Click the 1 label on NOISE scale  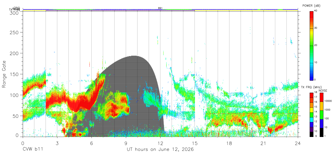tap(325, 136)
